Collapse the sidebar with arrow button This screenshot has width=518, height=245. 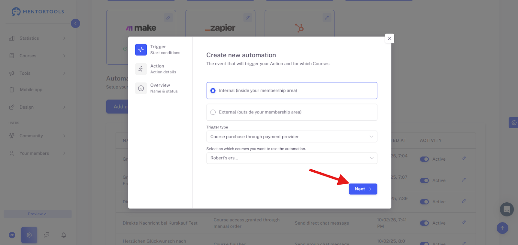point(75,23)
